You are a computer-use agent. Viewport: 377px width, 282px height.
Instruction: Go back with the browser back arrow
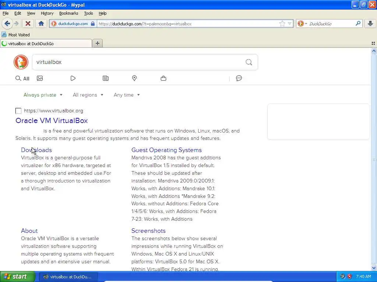coord(7,23)
